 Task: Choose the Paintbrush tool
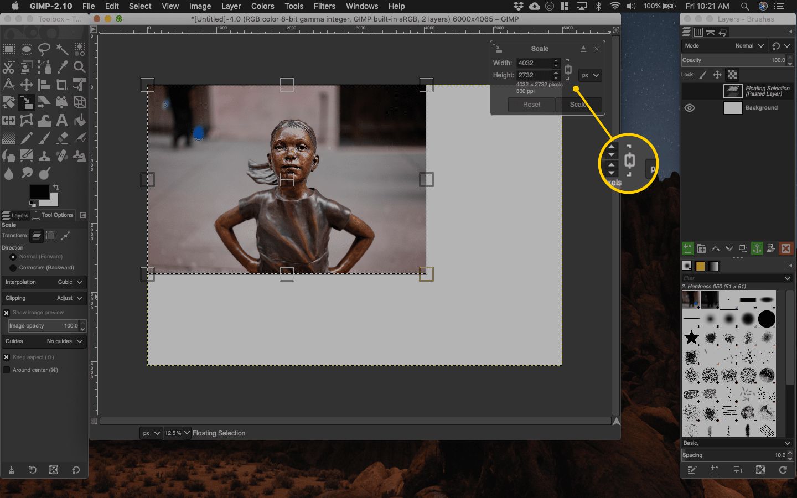point(44,138)
